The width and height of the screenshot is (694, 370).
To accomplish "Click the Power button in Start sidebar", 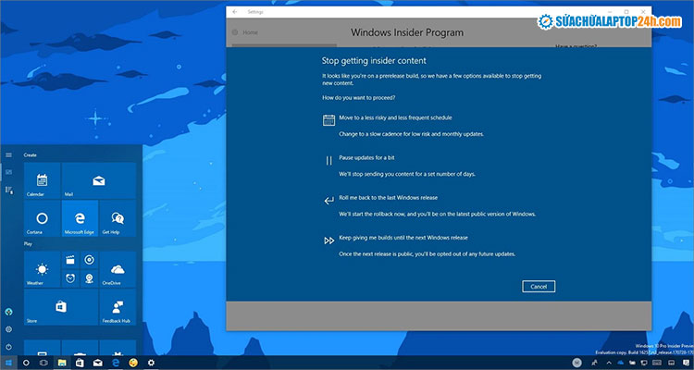I will point(8,347).
